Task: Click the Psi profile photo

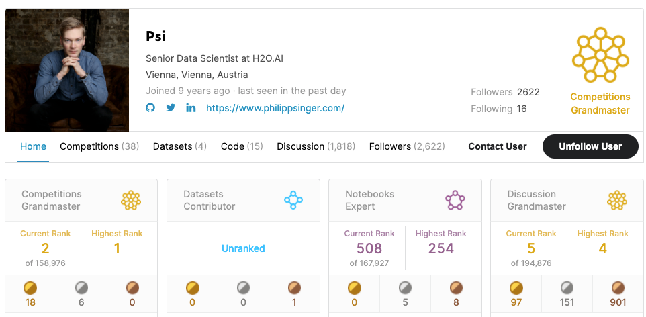Action: pyautogui.click(x=67, y=71)
